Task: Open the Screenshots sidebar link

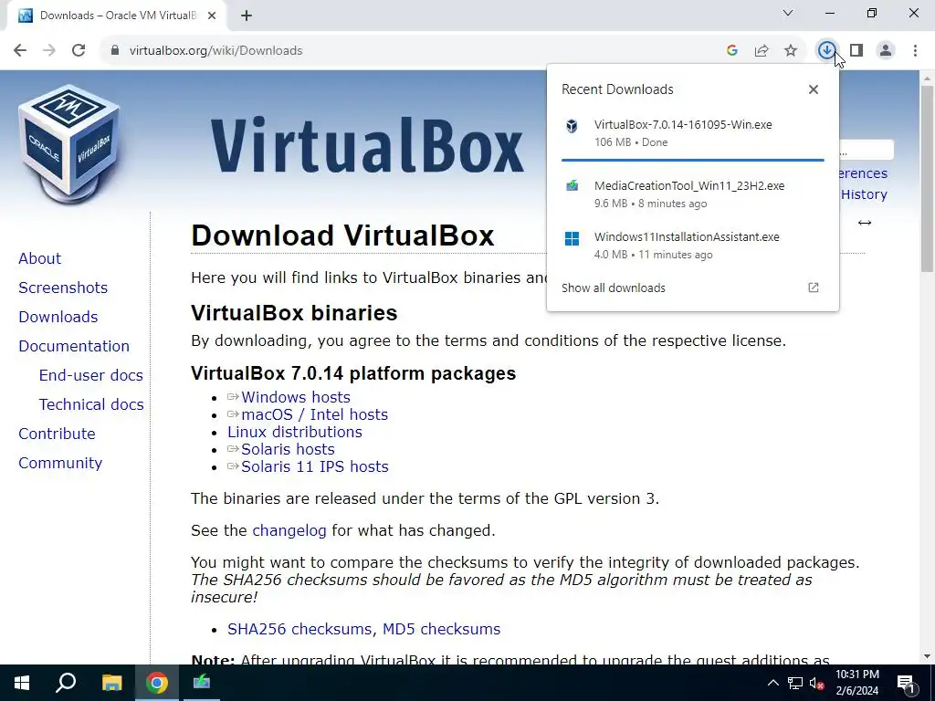Action: [63, 288]
